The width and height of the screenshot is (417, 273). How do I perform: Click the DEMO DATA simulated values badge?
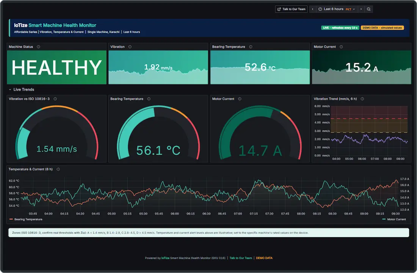click(382, 28)
